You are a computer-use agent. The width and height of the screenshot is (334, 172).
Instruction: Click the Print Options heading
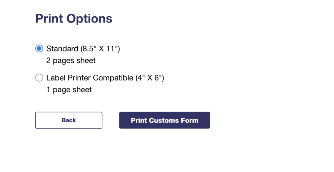[x=74, y=19]
